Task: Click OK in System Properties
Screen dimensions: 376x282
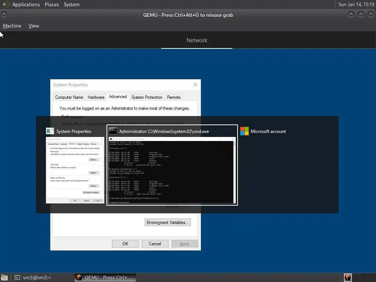Action: (x=125, y=244)
